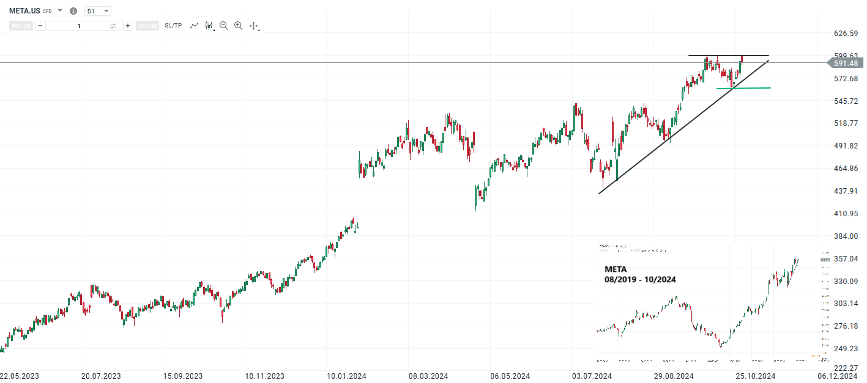Zoom in the chart with magnifier icon
867x383 pixels.
238,26
